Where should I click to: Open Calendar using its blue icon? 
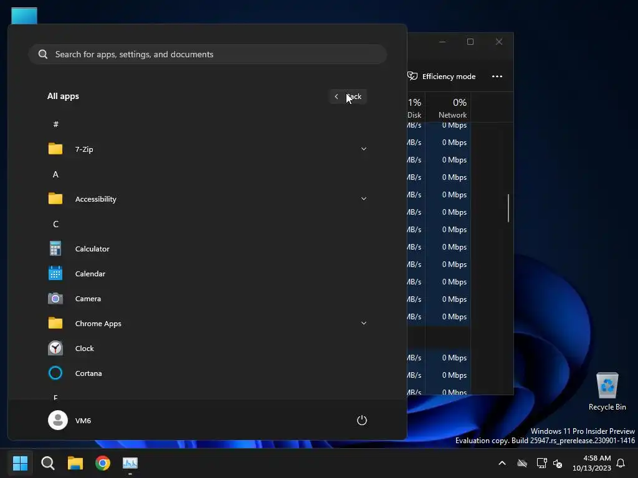click(55, 273)
